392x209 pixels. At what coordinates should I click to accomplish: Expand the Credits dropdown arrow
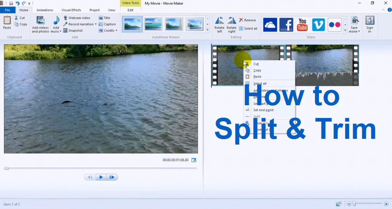pyautogui.click(x=116, y=31)
